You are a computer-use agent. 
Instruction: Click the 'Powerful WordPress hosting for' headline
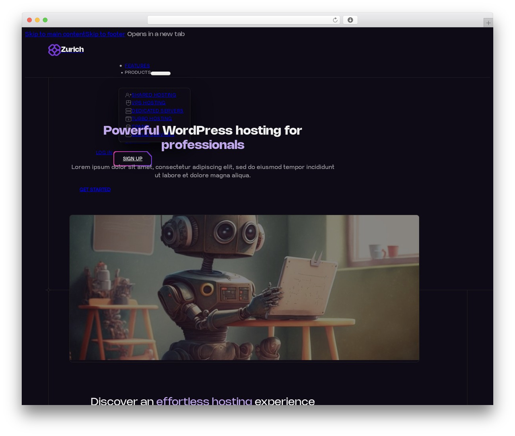click(x=202, y=130)
